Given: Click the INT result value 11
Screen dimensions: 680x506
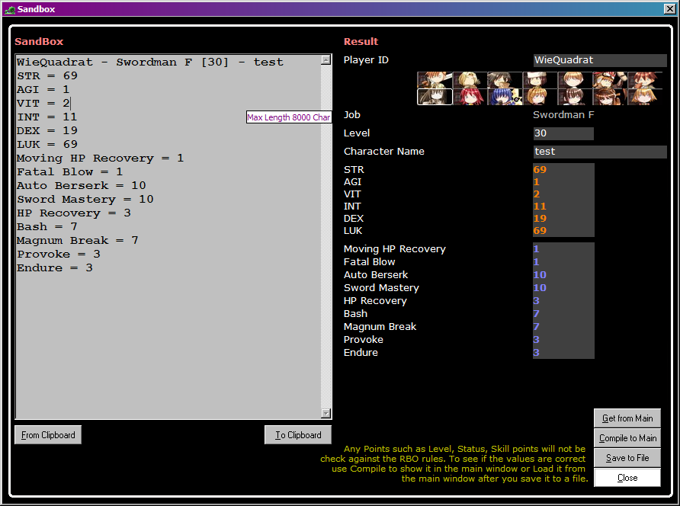Looking at the screenshot, I should coord(540,206).
